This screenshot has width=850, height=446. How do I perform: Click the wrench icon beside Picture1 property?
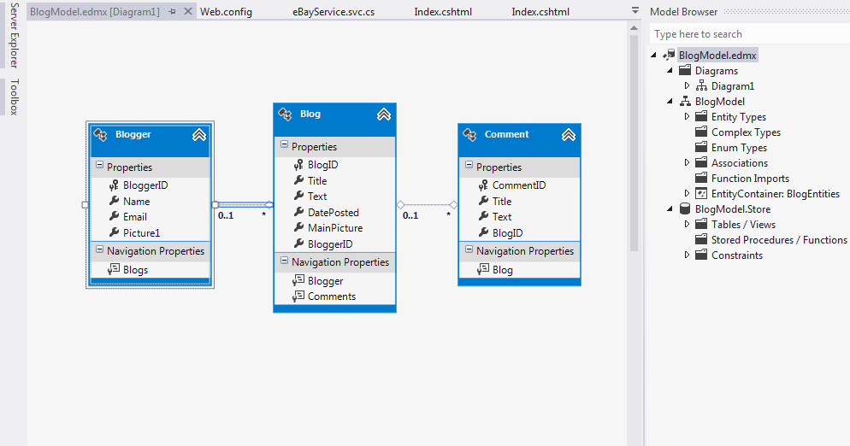(x=114, y=232)
